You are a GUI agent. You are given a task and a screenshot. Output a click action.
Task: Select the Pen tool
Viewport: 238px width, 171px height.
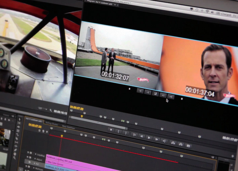(15, 150)
